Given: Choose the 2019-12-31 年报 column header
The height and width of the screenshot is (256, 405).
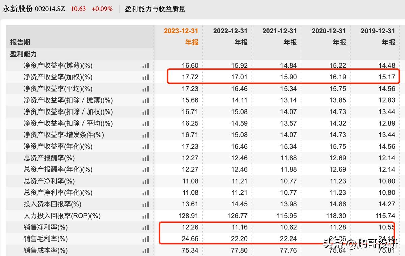Looking at the screenshot, I should tap(378, 36).
